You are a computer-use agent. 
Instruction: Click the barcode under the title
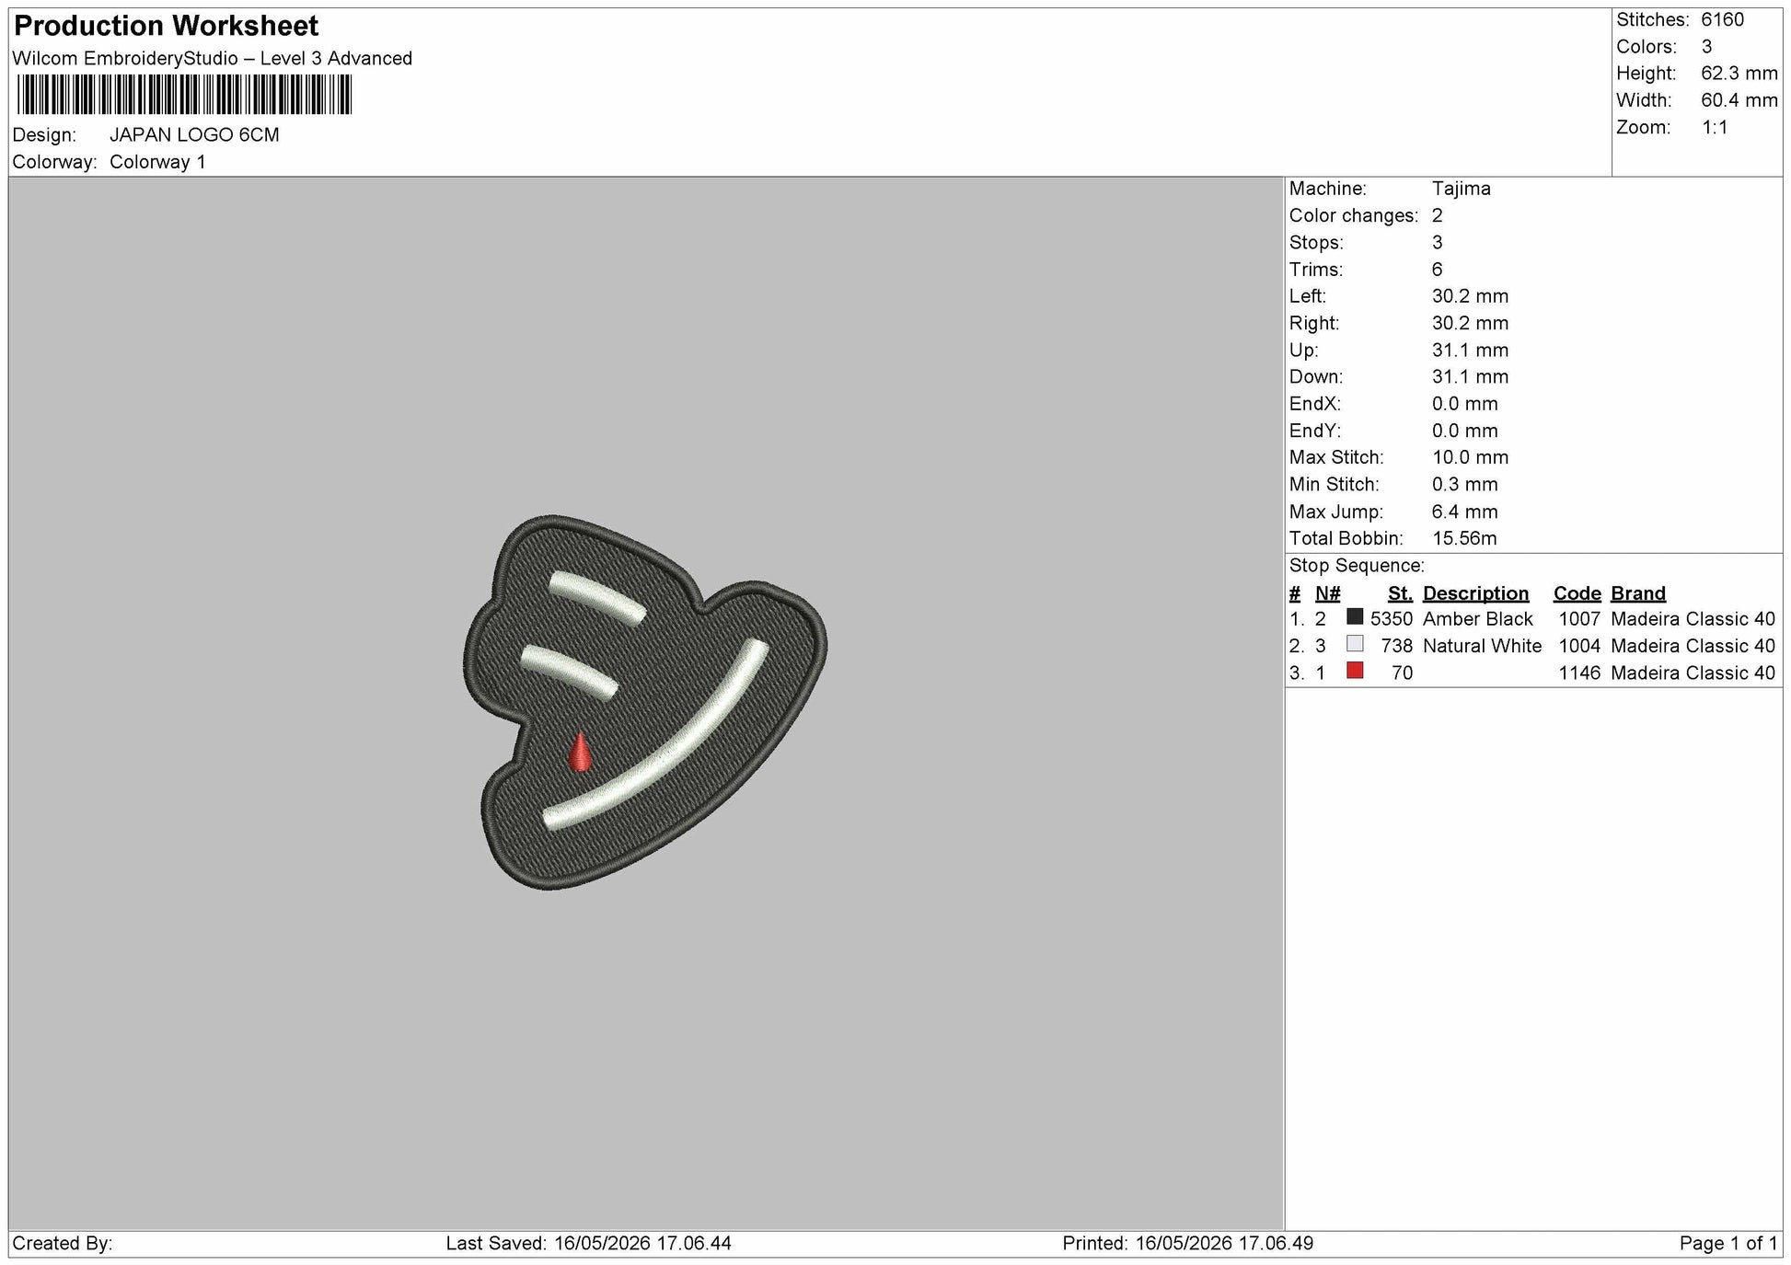(184, 94)
